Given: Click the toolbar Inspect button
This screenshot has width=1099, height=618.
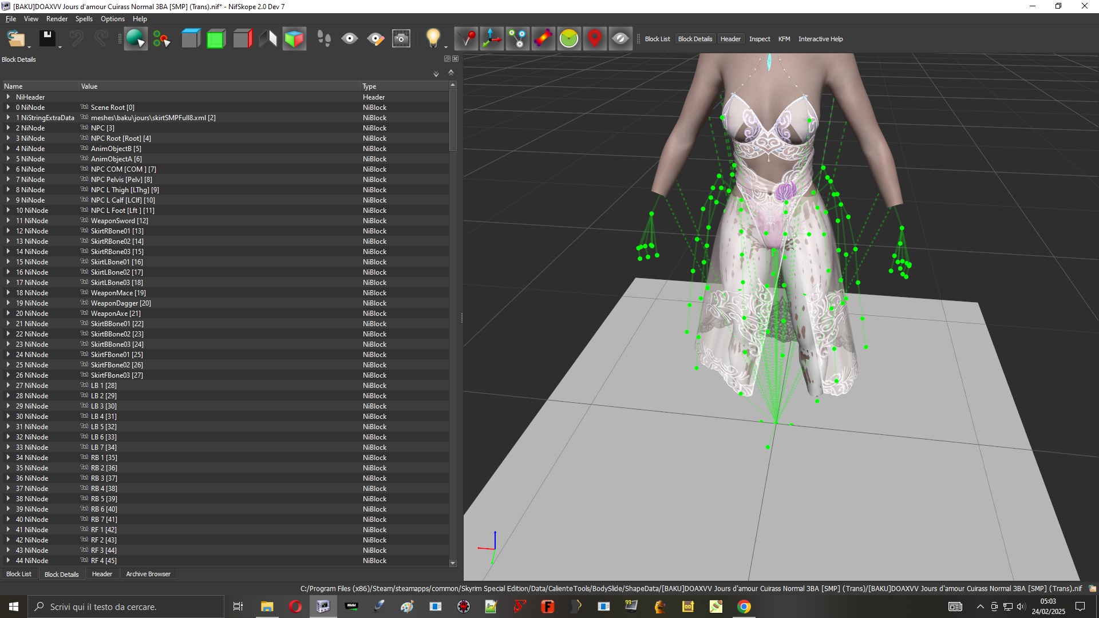Looking at the screenshot, I should click(760, 39).
